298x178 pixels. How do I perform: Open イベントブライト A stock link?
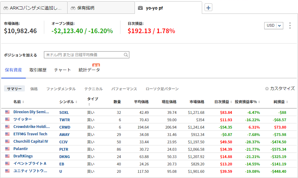[x=30, y=163]
